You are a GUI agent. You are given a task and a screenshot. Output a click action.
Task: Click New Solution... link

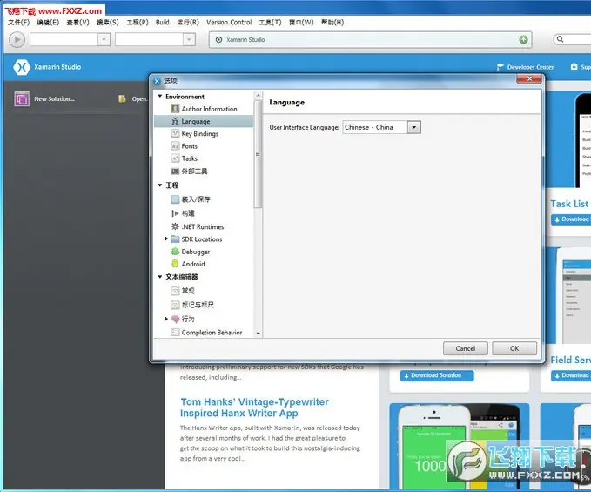[x=54, y=99]
